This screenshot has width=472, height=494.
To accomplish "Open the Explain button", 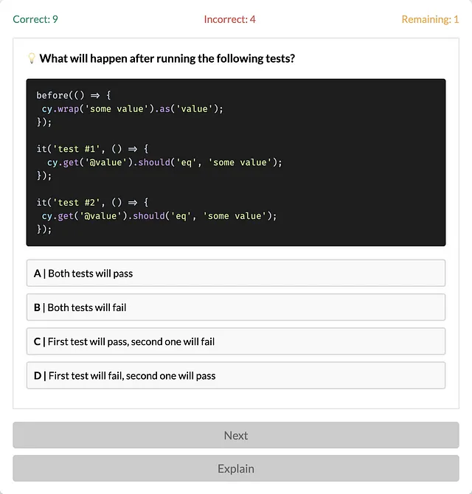I will (x=236, y=468).
